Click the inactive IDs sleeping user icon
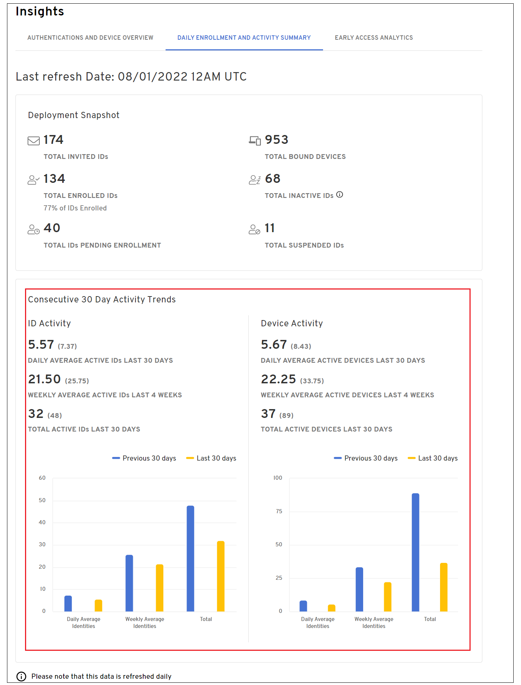 (255, 180)
